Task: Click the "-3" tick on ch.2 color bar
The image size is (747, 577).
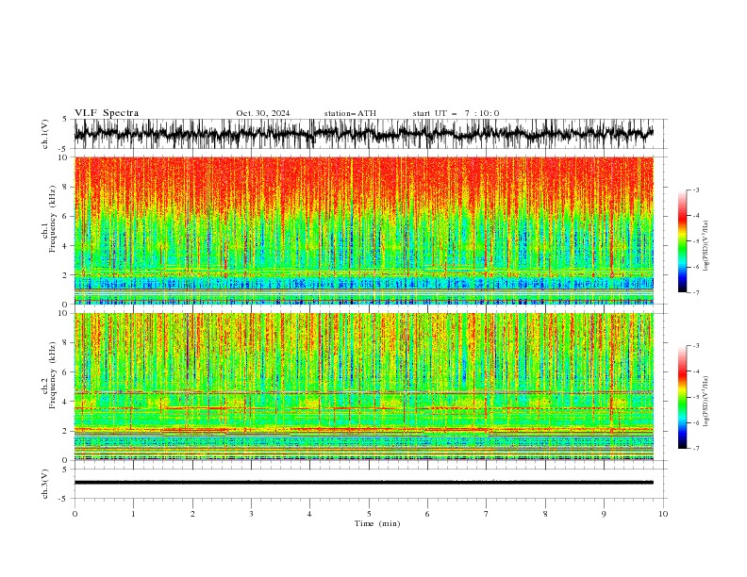Action: tap(695, 346)
